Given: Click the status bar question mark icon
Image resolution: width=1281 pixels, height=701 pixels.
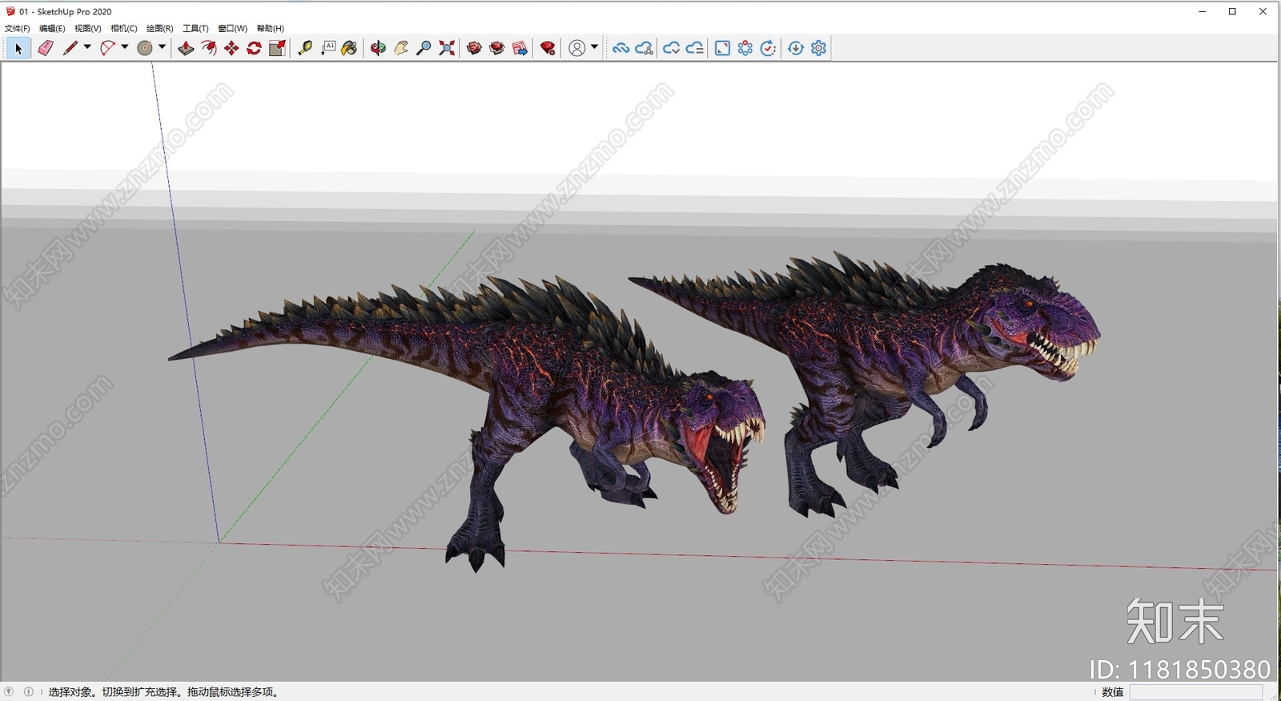Looking at the screenshot, I should pyautogui.click(x=9, y=691).
